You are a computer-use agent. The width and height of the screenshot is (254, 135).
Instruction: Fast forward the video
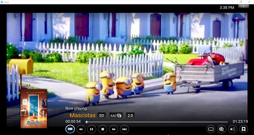point(114,129)
